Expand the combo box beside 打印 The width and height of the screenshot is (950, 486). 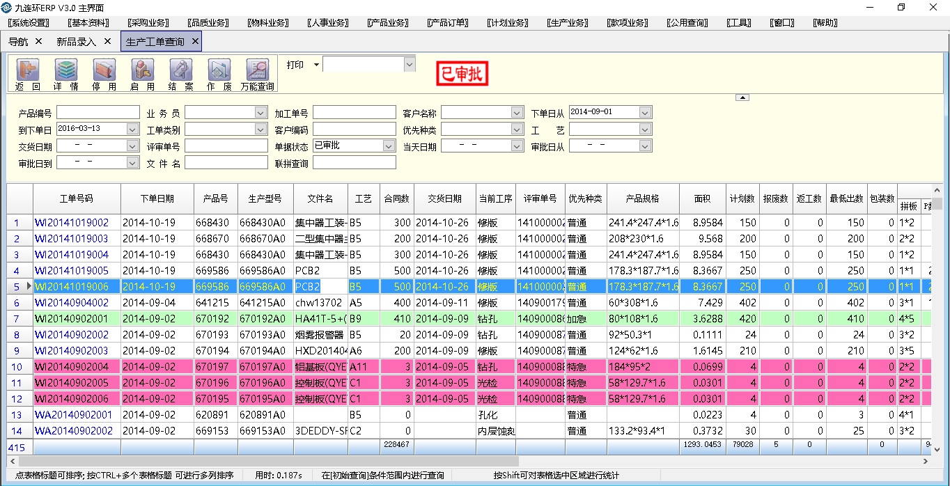pyautogui.click(x=409, y=64)
